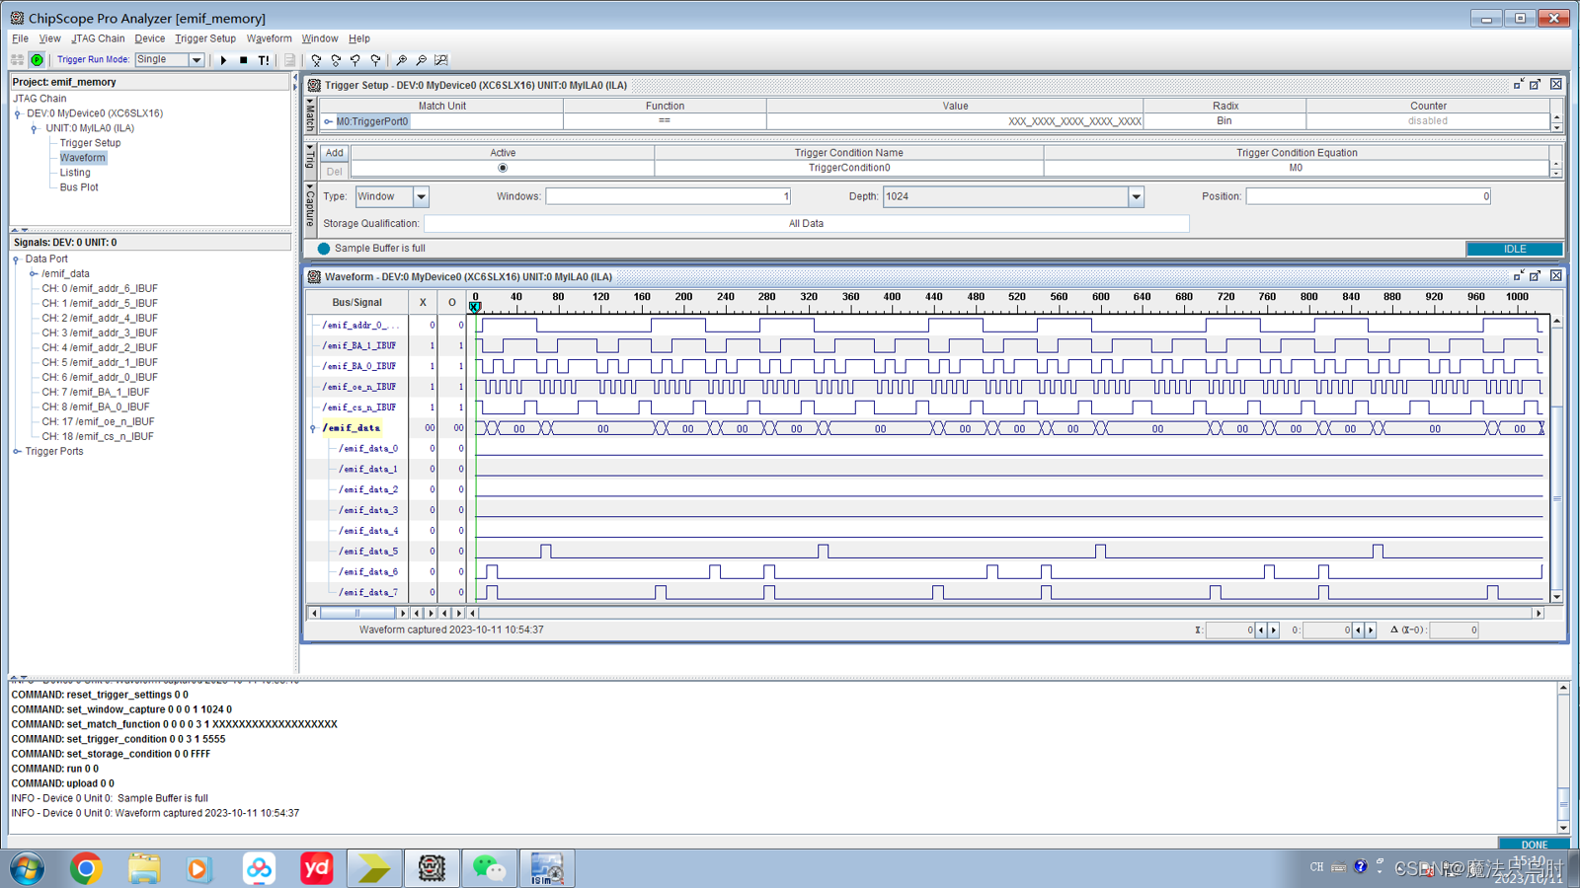Close the Waveform panel

click(1556, 276)
